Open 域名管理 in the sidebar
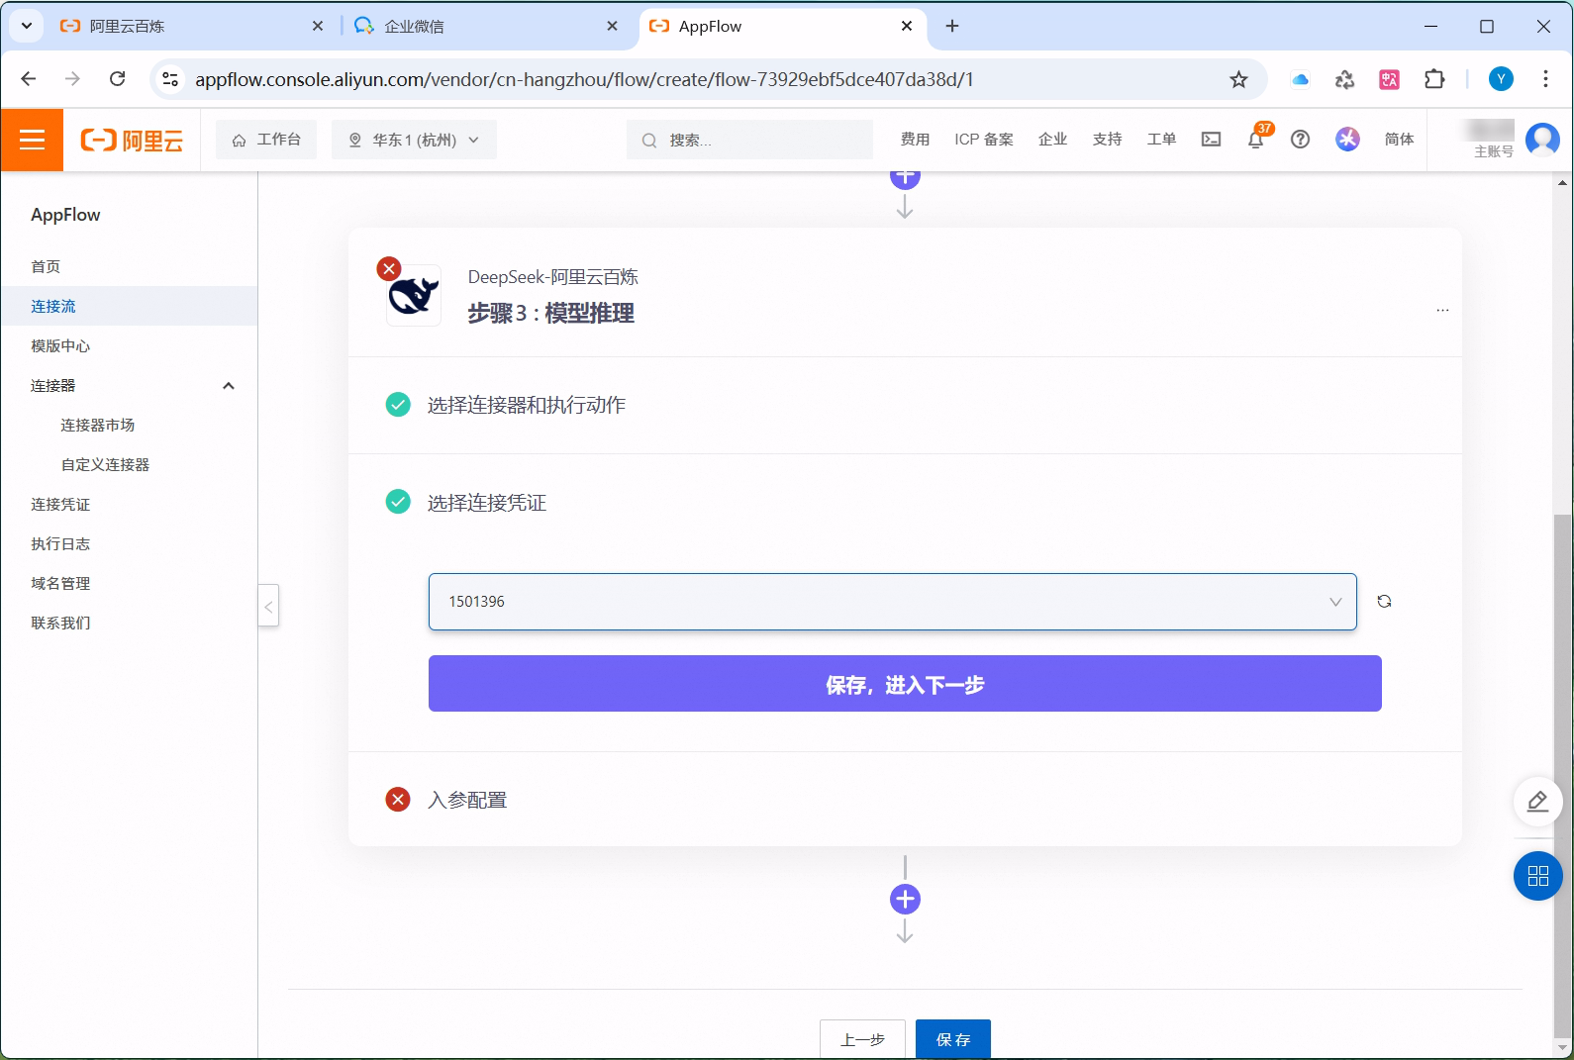Screen dimensions: 1574x1060 [x=60, y=583]
